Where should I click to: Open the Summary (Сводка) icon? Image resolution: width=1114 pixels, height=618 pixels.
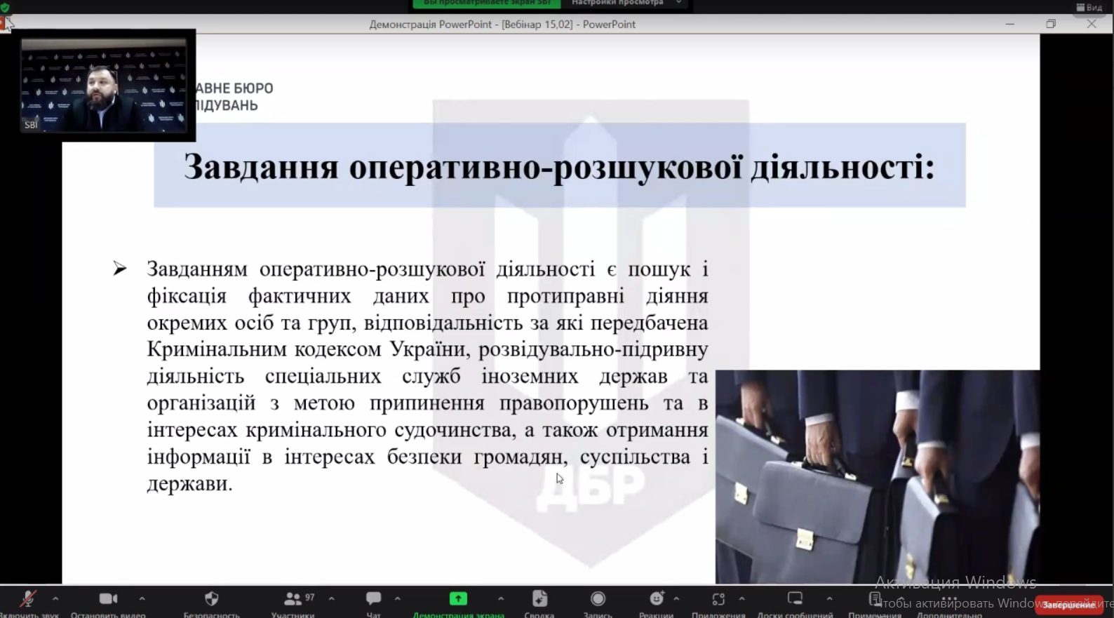point(539,599)
